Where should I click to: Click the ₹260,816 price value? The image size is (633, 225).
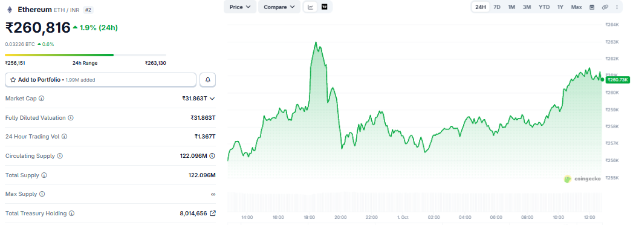click(x=37, y=27)
